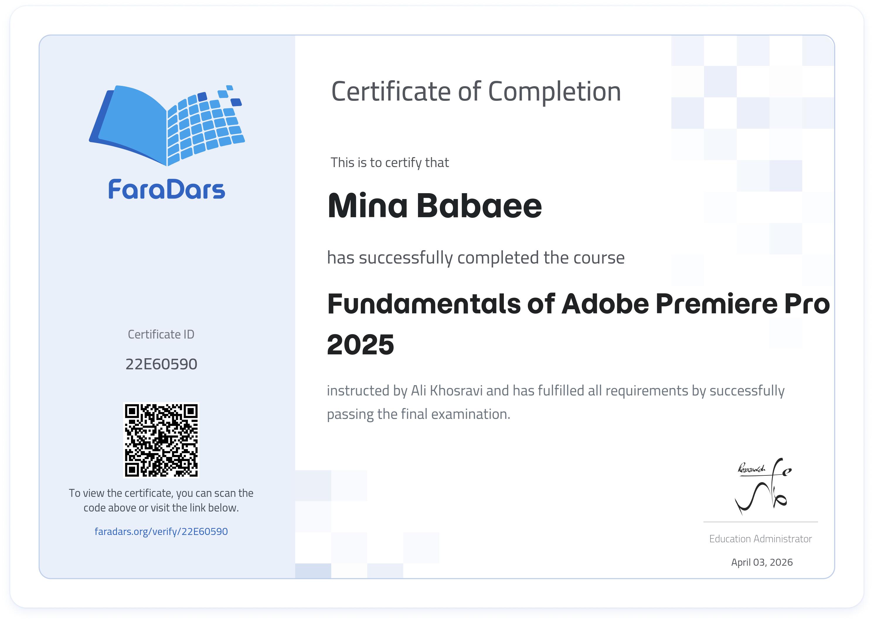This screenshot has width=874, height=622.
Task: Click the QR code image
Action: 161,440
